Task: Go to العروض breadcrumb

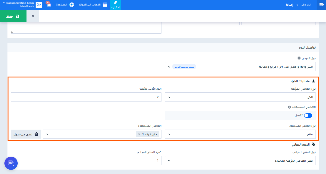Action: click(x=306, y=5)
